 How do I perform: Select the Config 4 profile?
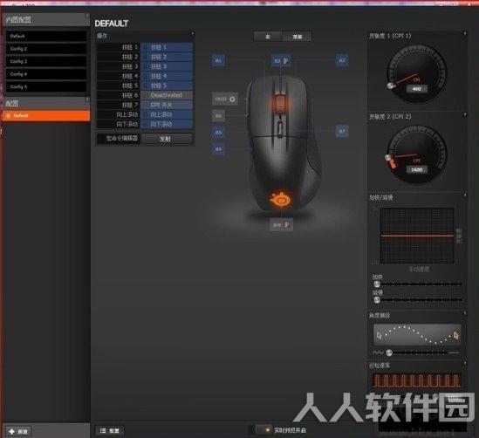tap(46, 74)
